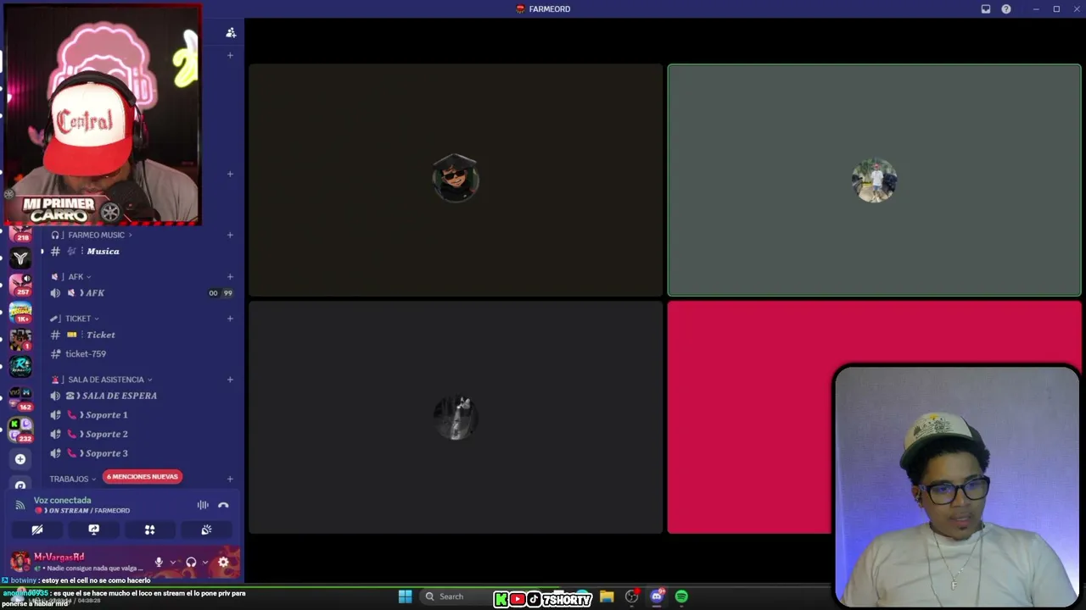This screenshot has height=610, width=1086.
Task: Launch the Activities button
Action: [x=149, y=530]
